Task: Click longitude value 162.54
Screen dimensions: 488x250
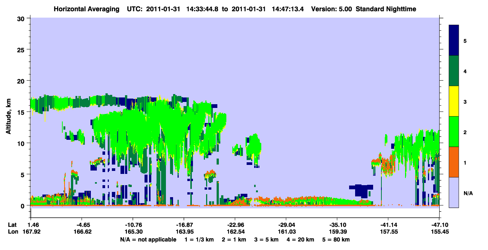Action: [x=235, y=232]
